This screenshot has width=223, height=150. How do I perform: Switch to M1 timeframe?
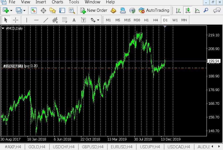tap(108, 20)
